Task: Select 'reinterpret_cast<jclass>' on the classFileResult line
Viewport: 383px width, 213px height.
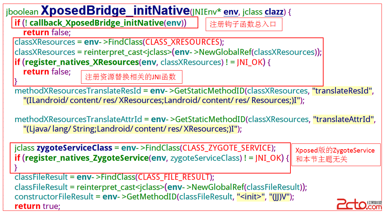Action: pos(121,187)
